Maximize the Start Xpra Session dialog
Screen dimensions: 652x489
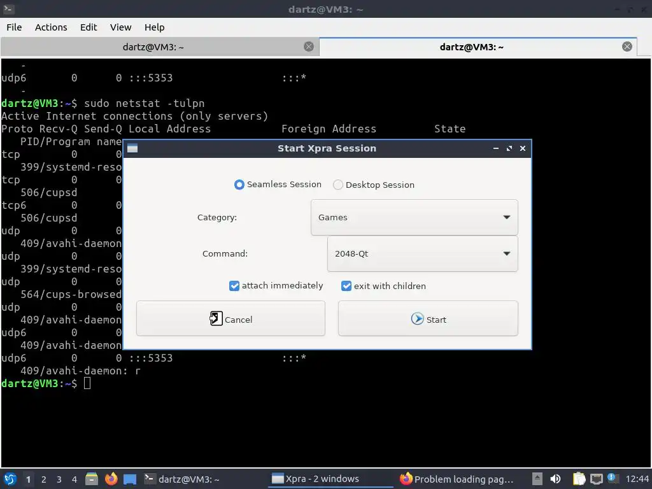[509, 148]
